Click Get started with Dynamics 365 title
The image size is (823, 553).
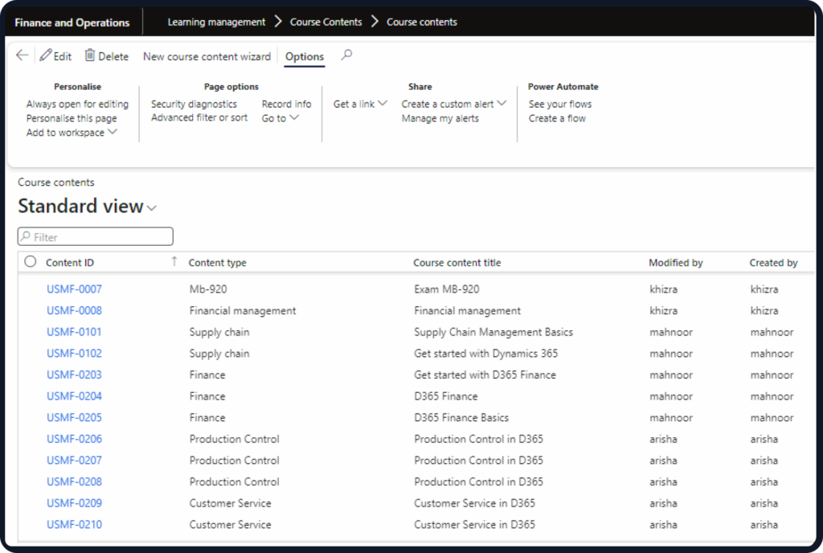[486, 353]
